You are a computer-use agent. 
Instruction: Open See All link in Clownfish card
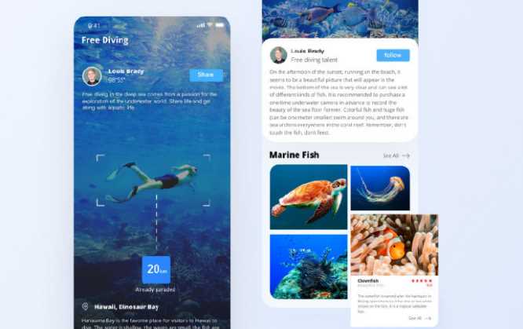(x=415, y=318)
